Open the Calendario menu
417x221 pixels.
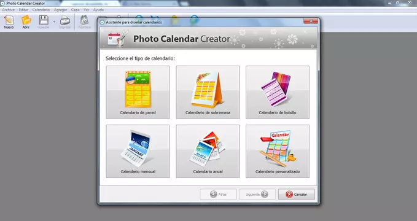pyautogui.click(x=41, y=10)
